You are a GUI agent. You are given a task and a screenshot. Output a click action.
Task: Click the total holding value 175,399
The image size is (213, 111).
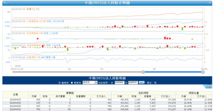172,99
